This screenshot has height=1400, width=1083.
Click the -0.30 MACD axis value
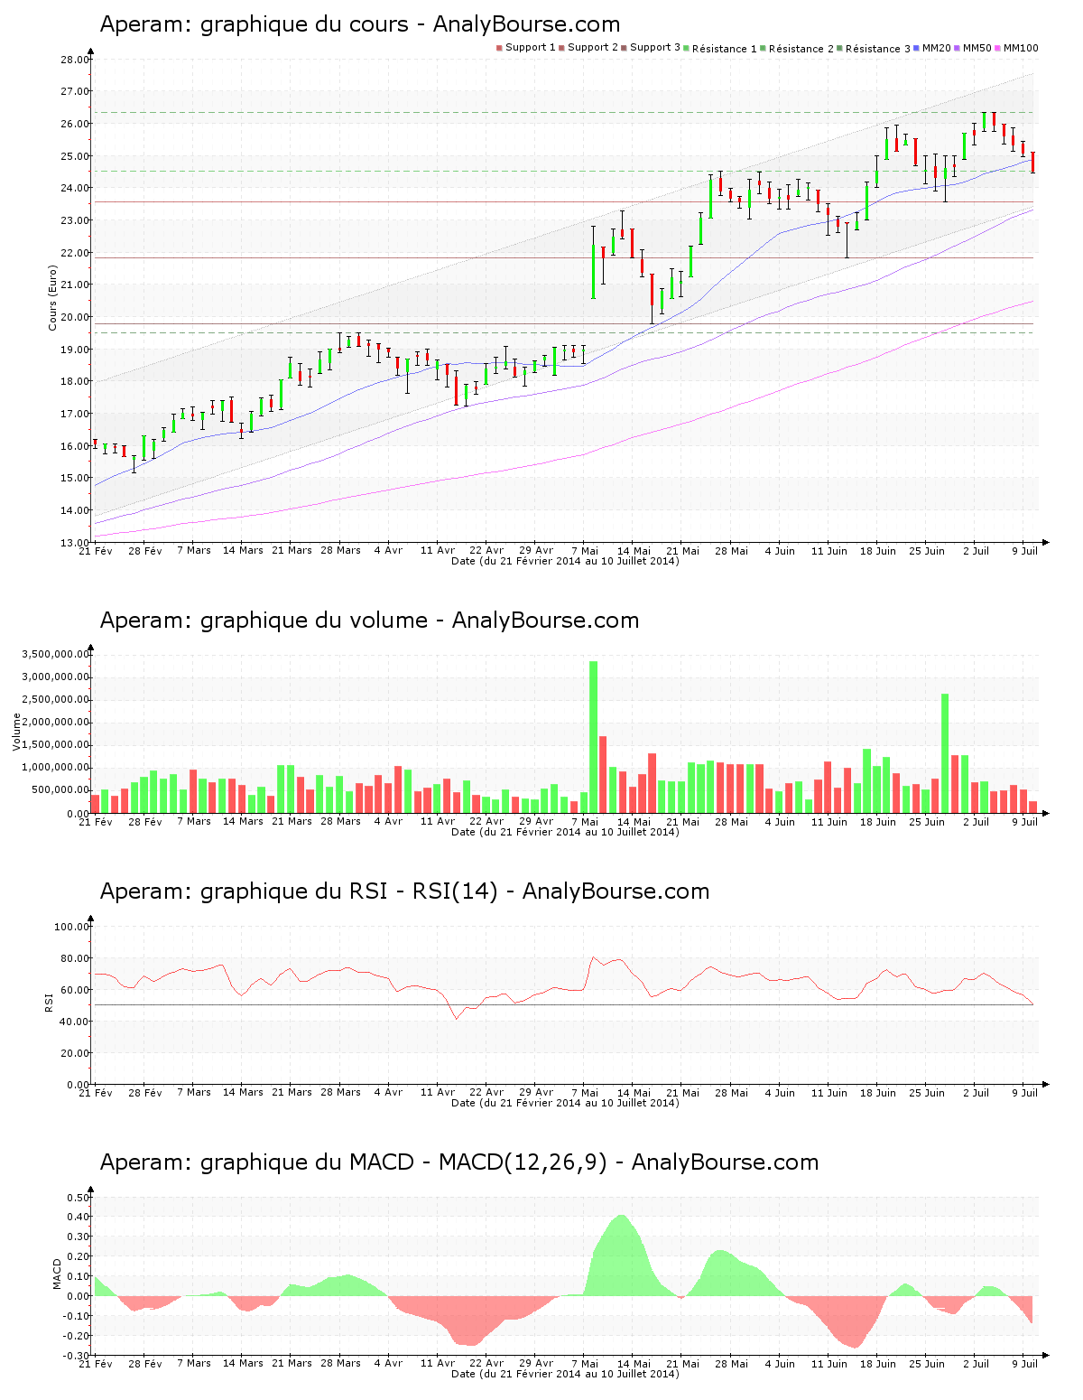point(76,1356)
